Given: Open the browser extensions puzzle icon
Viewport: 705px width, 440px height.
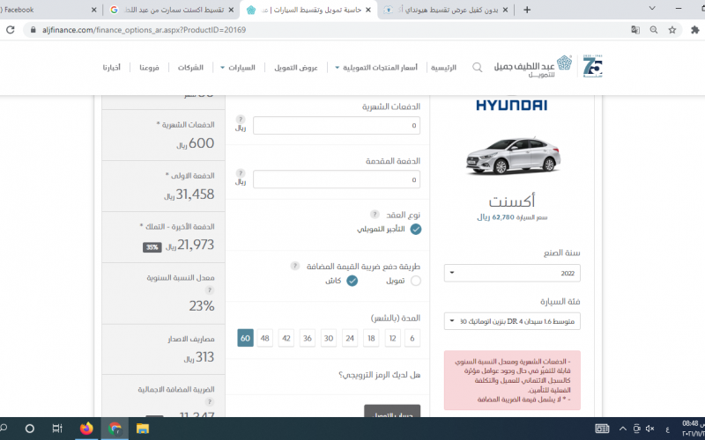Looking at the screenshot, I should click(x=695, y=30).
